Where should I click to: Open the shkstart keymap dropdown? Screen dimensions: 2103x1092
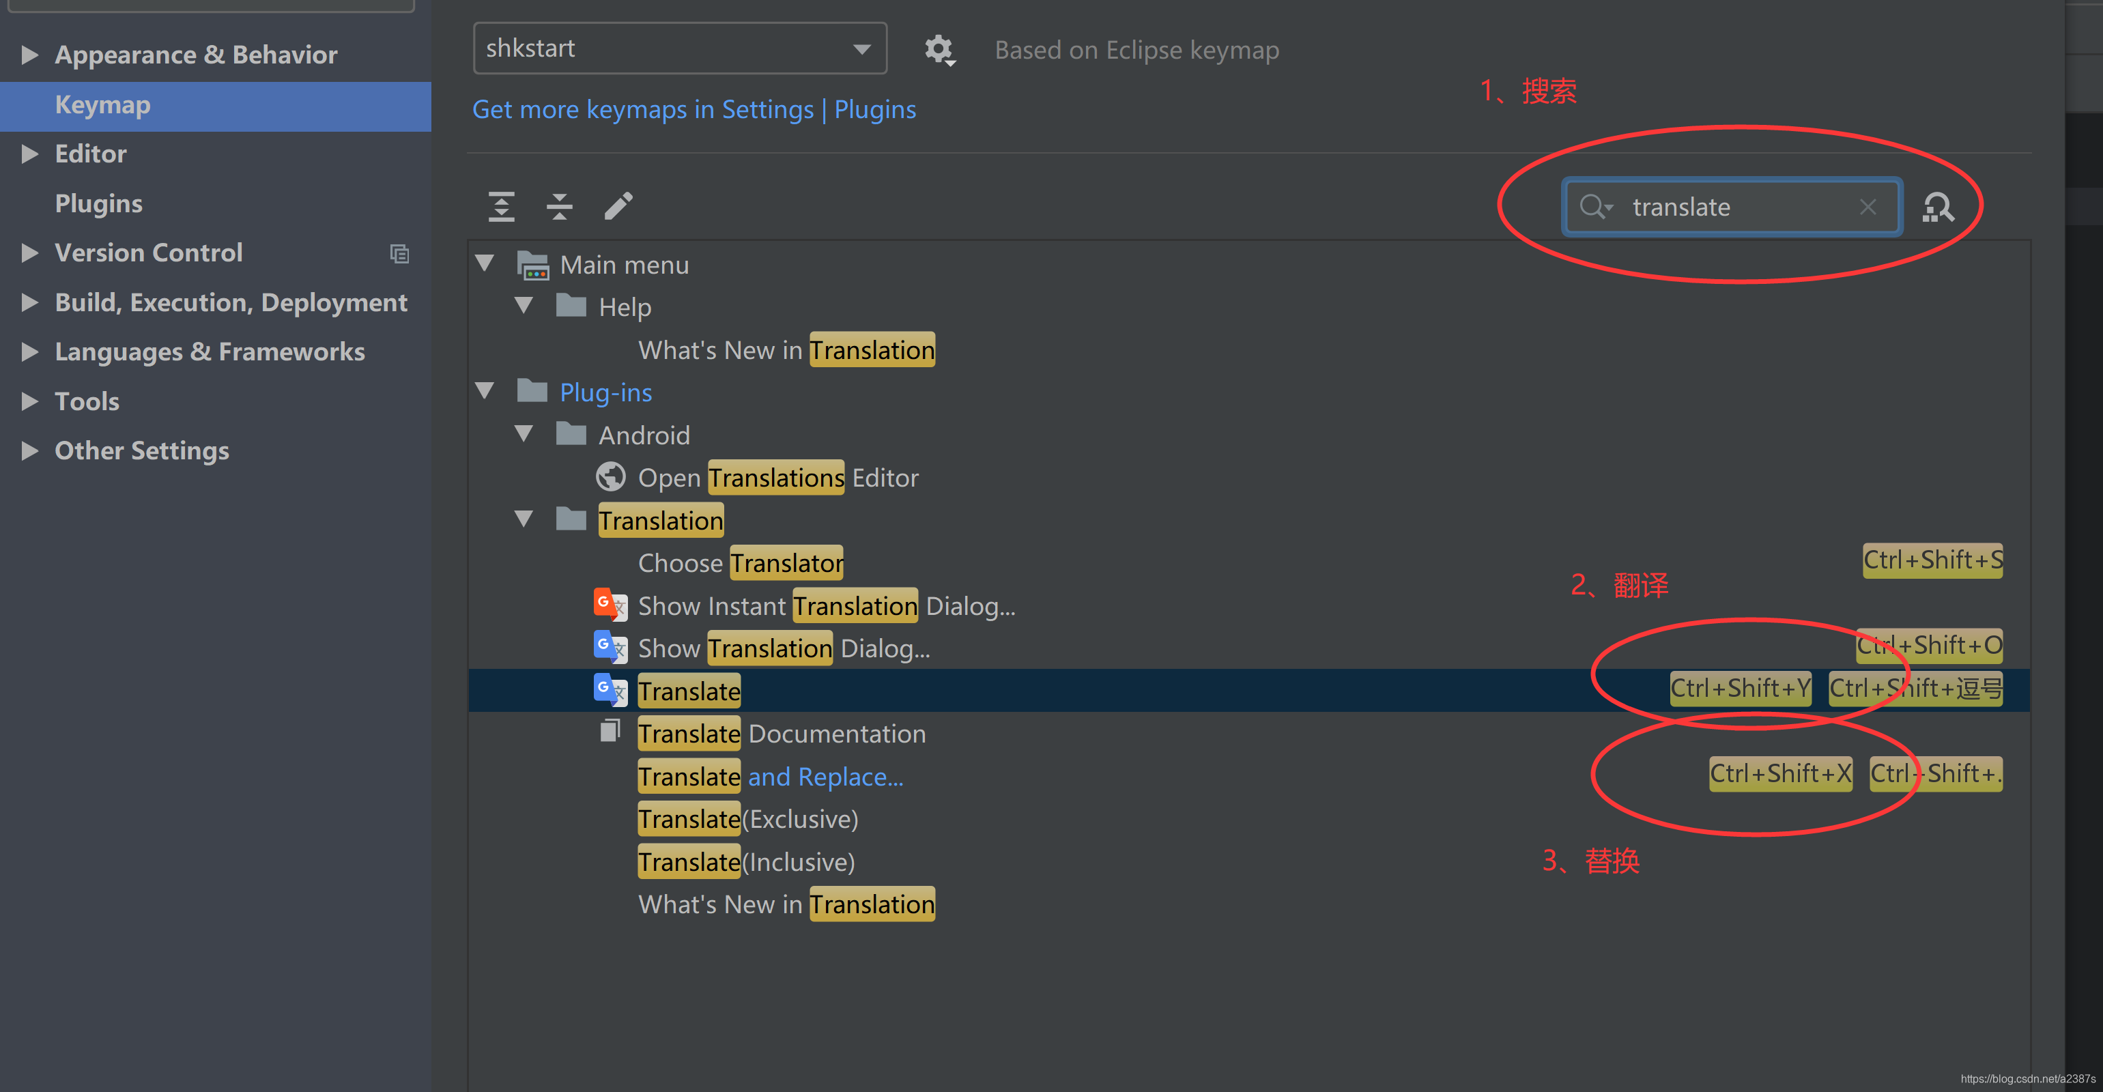(680, 49)
